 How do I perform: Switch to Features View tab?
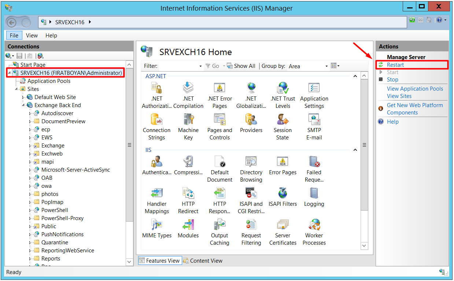click(x=160, y=260)
